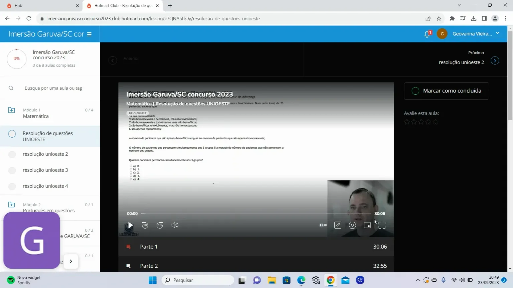
Task: Mute the video volume icon
Action: tap(174, 225)
